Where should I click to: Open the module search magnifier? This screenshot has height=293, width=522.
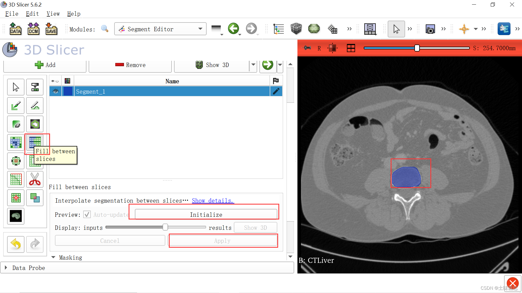[105, 28]
